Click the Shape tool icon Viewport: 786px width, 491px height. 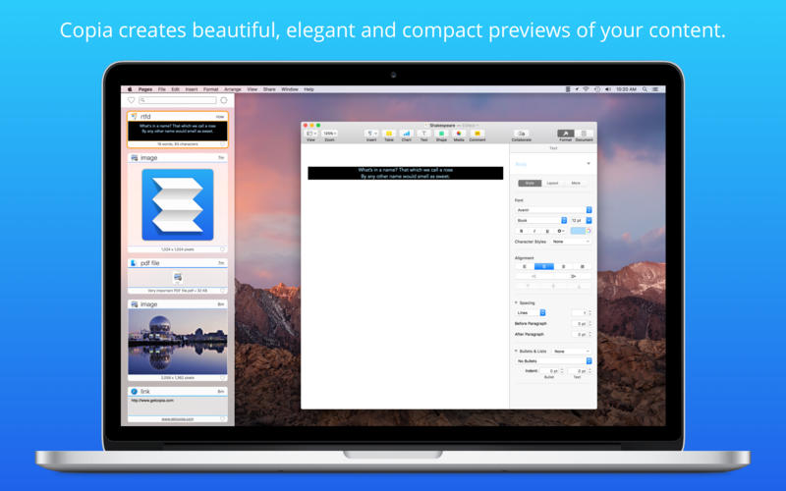[441, 134]
